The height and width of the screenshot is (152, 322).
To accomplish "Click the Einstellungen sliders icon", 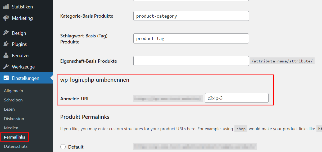I will (x=6, y=78).
